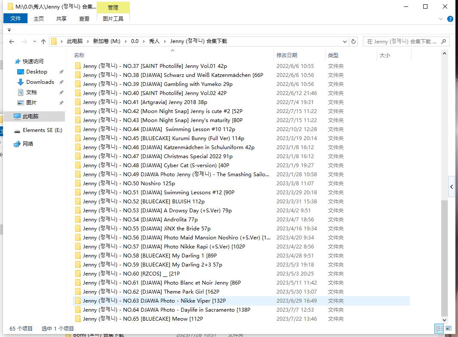Open the 图片工具 ribbon tab
This screenshot has height=337, width=458.
tap(113, 18)
